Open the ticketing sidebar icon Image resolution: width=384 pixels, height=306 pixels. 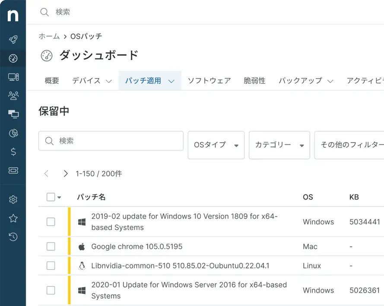point(13,171)
